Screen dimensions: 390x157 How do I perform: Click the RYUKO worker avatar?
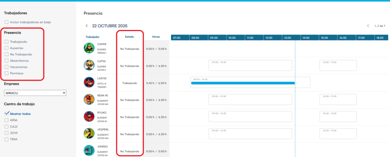point(89,117)
